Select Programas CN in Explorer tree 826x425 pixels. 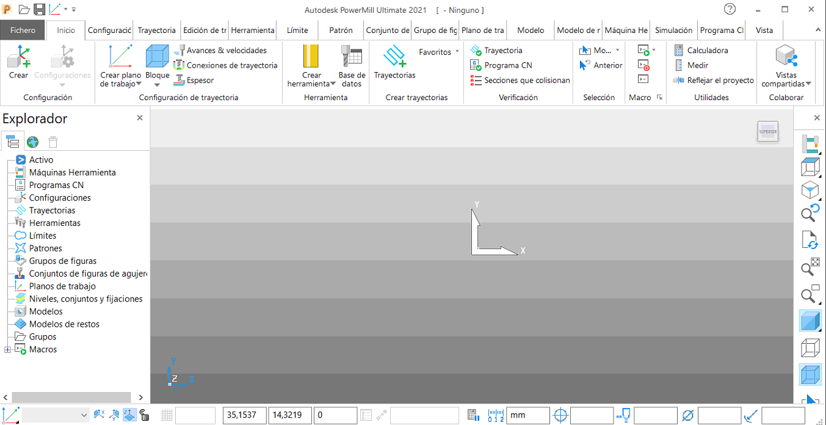[56, 185]
